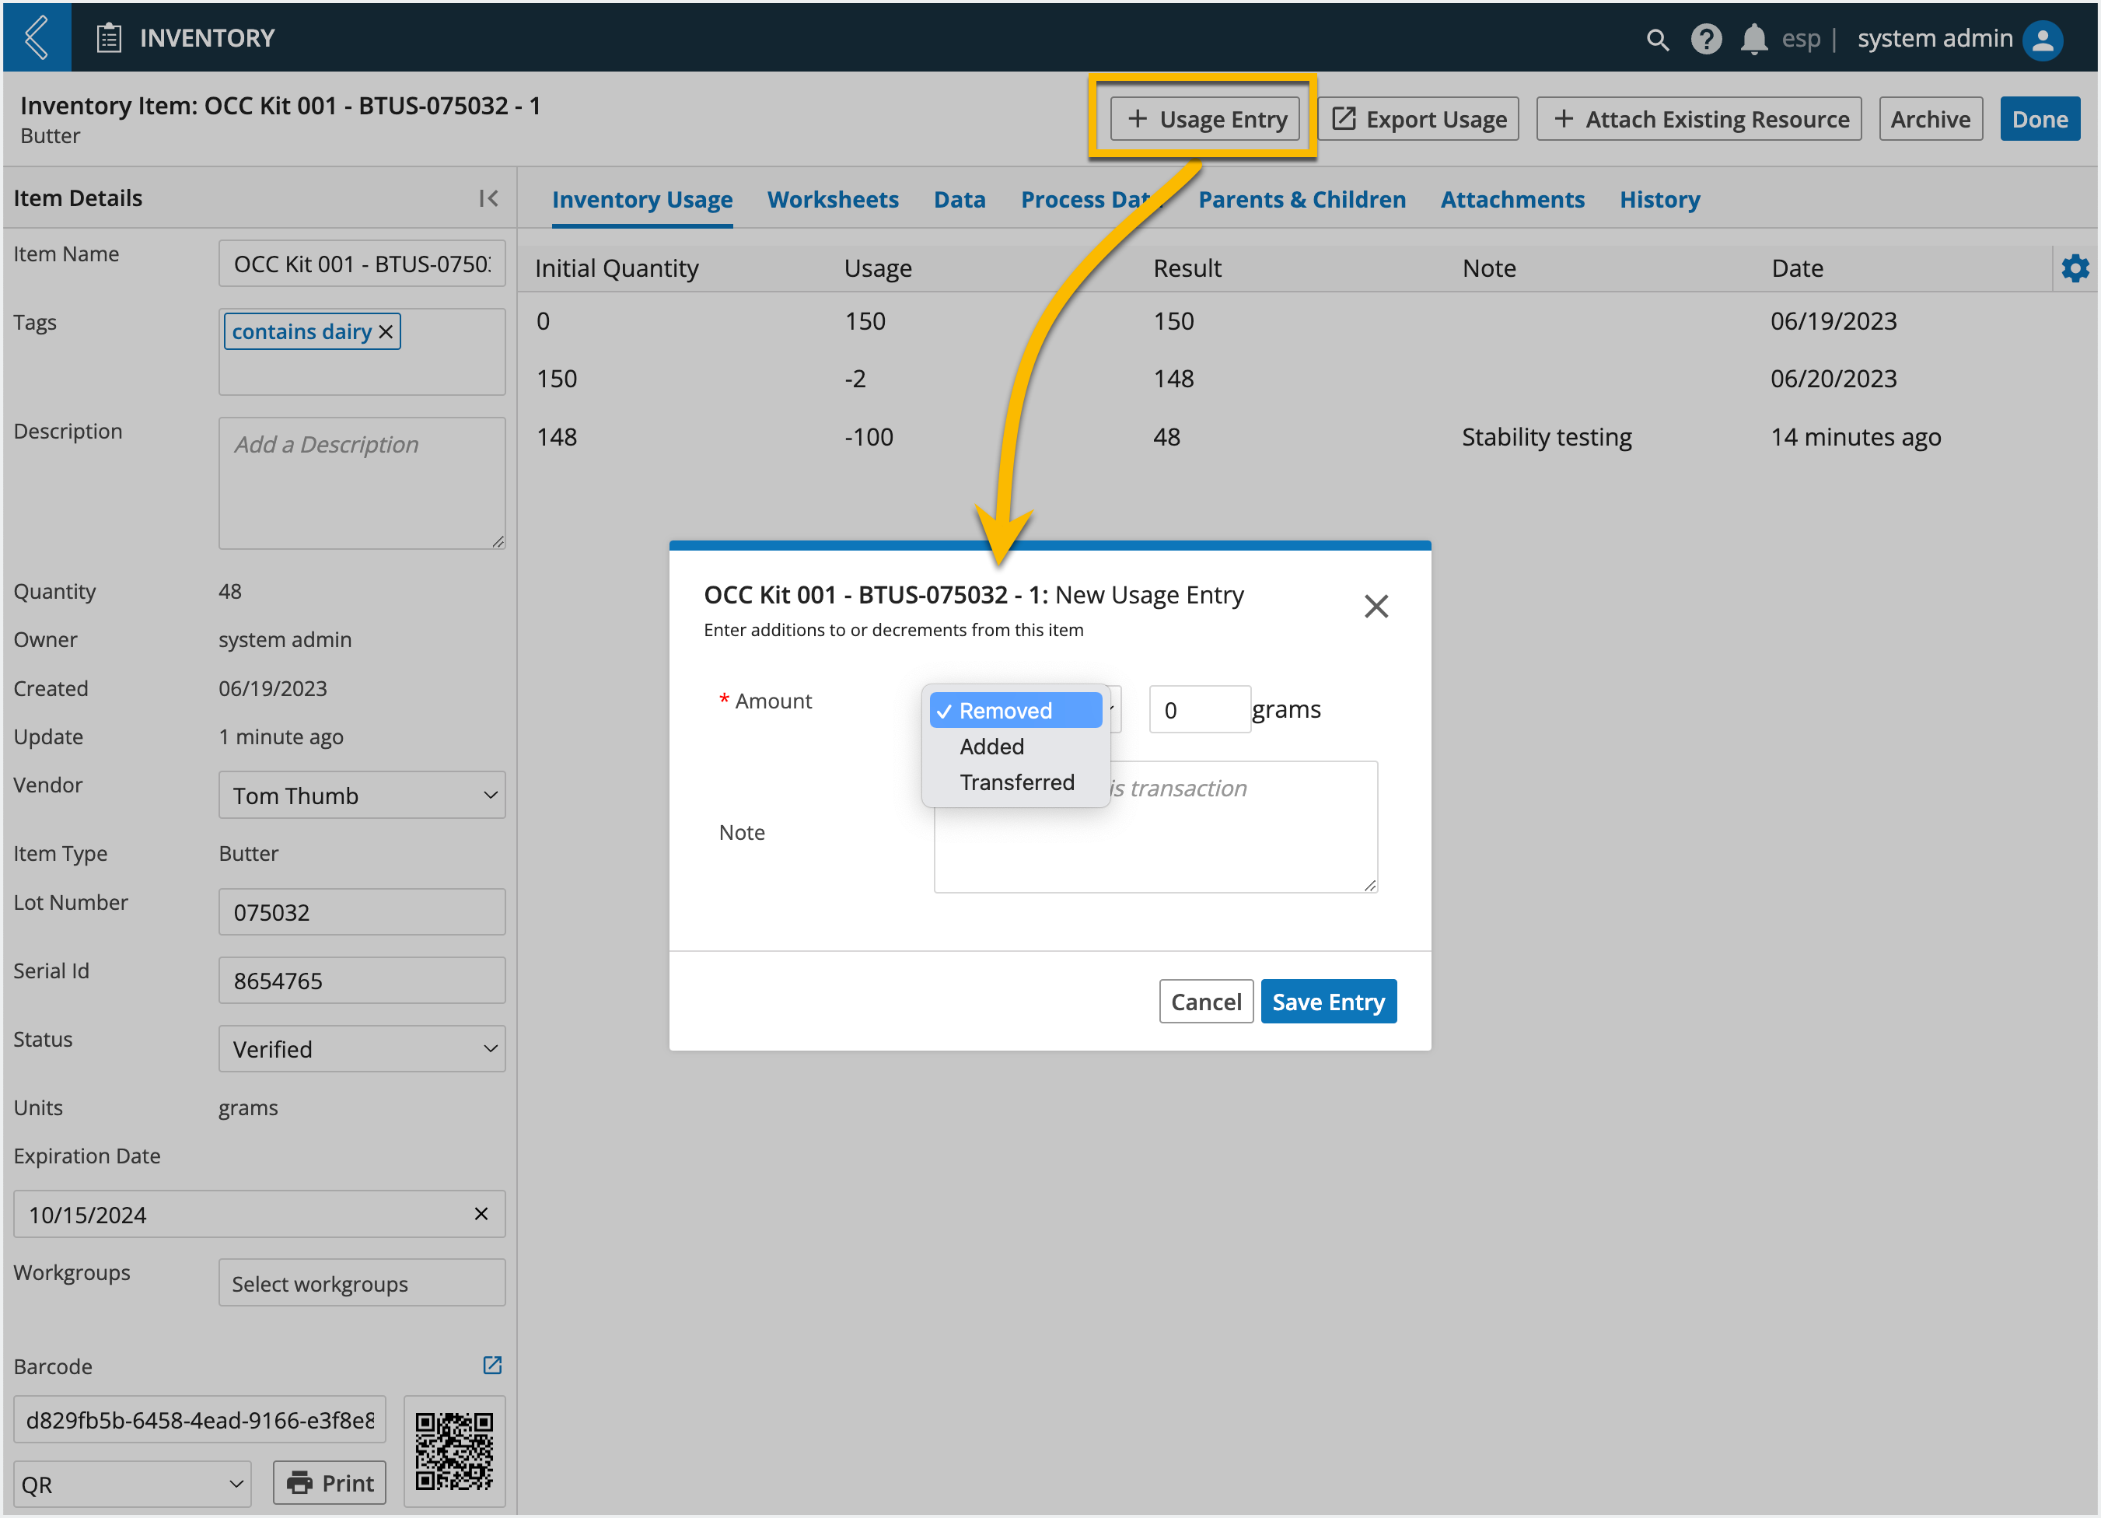
Task: Open barcode in external view
Action: (492, 1365)
